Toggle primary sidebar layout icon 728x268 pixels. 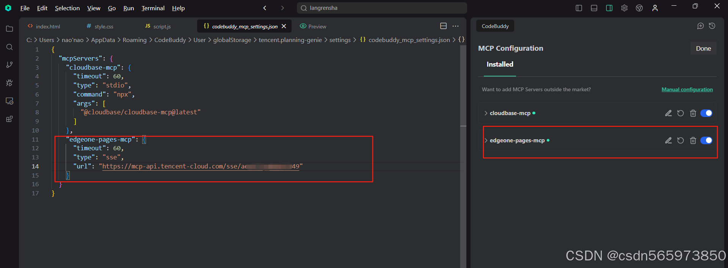[579, 8]
